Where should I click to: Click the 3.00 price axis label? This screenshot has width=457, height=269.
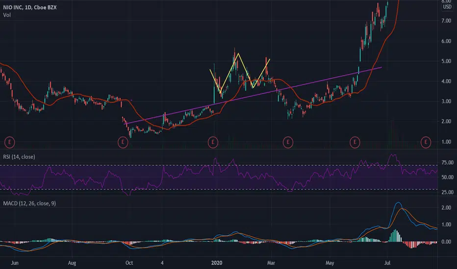(446, 101)
